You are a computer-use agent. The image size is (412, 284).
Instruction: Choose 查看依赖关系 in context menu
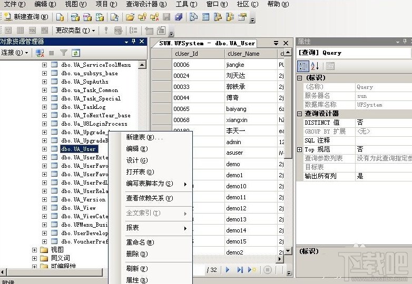pos(150,198)
